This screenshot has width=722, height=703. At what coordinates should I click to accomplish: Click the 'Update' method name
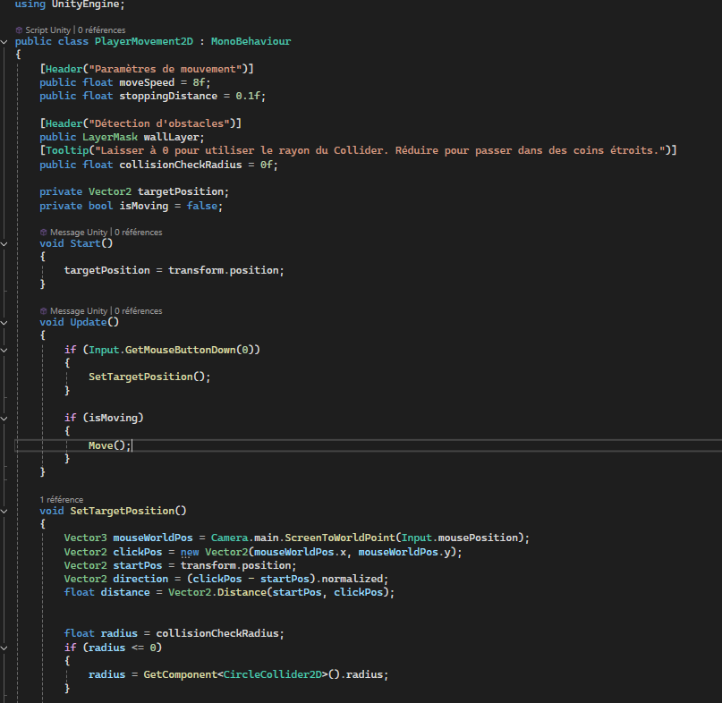pos(89,322)
